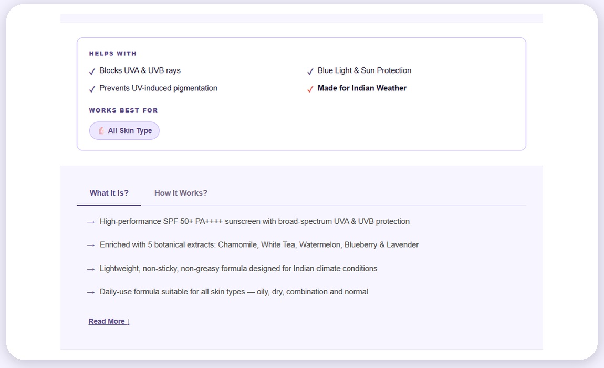The height and width of the screenshot is (368, 604).
Task: Click the Daily-use formula suitable for all skin types line
Action: click(x=234, y=292)
